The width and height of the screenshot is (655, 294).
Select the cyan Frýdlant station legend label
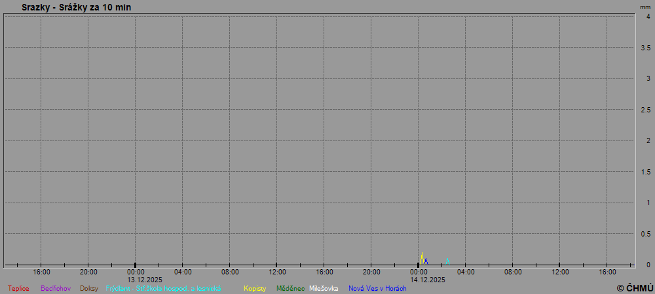[x=163, y=288]
